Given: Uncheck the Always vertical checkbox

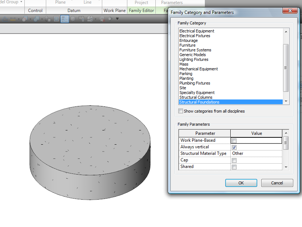Looking at the screenshot, I should [234, 147].
